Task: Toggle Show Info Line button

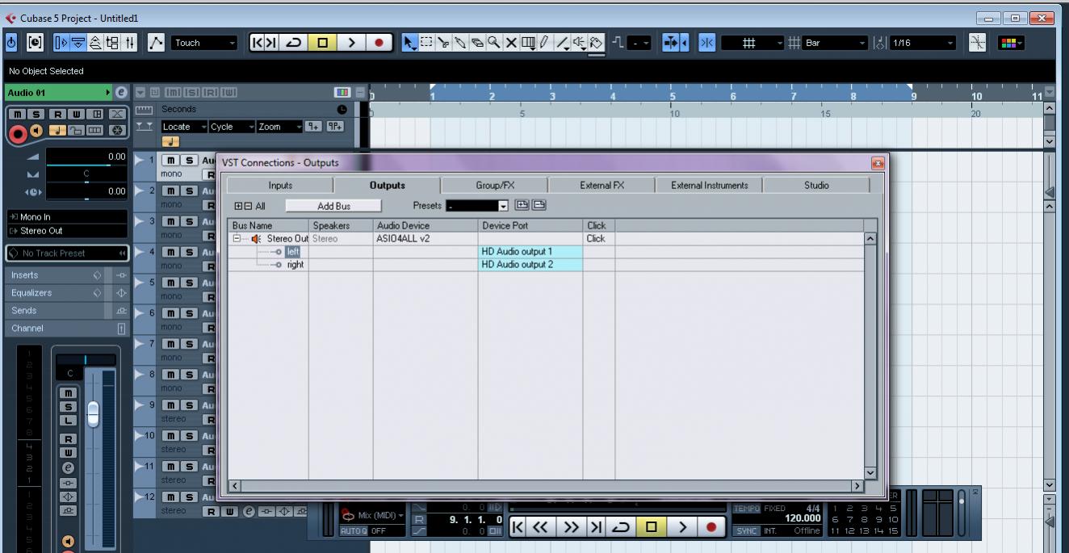Action: [77, 43]
